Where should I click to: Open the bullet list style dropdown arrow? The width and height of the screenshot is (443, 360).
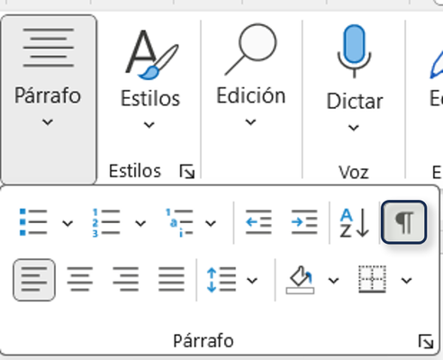tap(68, 223)
